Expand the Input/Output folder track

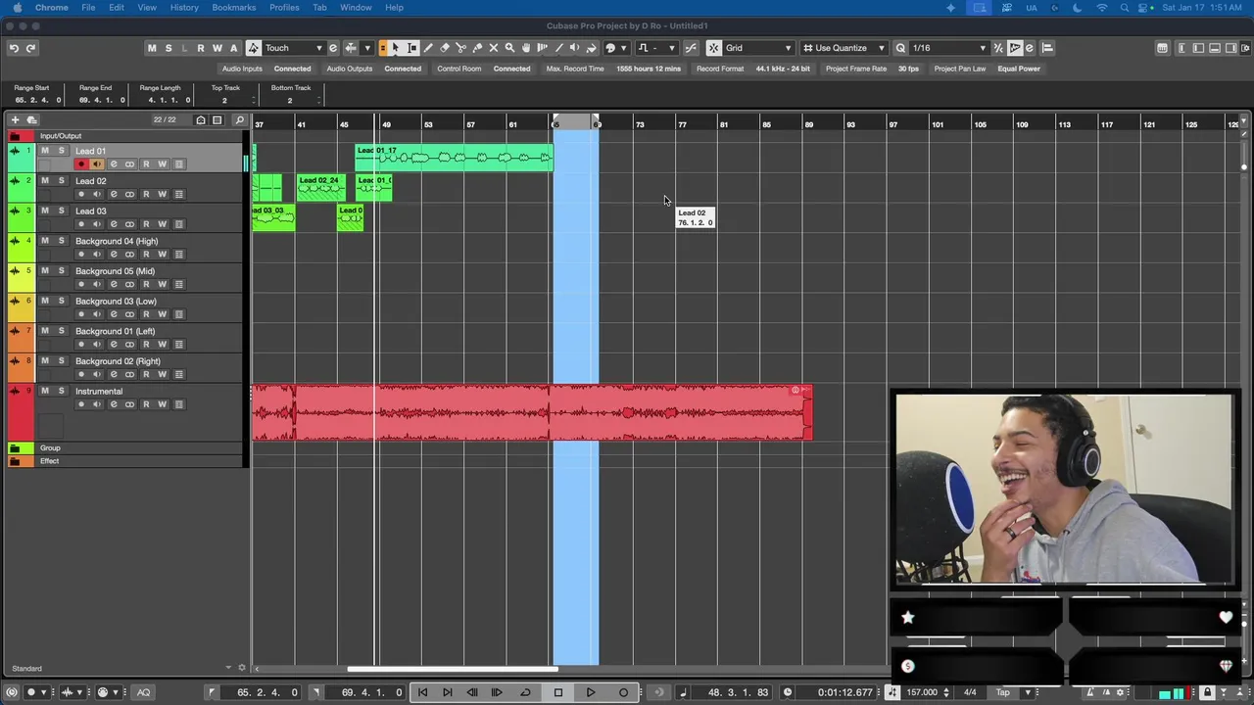[x=15, y=136]
